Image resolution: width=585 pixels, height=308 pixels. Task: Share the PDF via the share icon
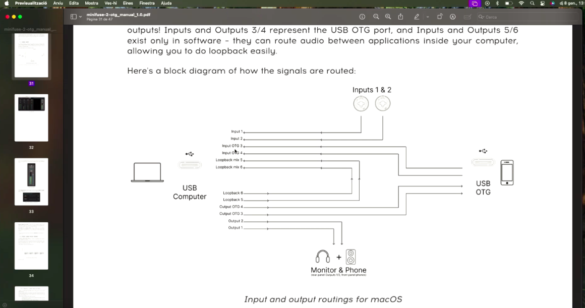[x=400, y=16]
